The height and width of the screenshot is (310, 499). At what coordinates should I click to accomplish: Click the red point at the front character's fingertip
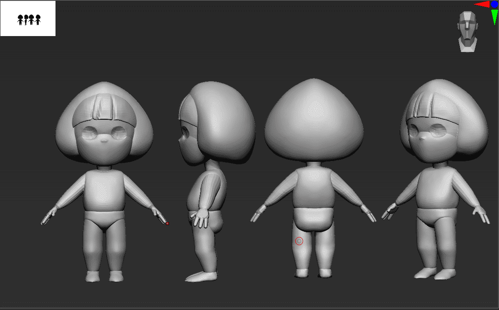(167, 224)
